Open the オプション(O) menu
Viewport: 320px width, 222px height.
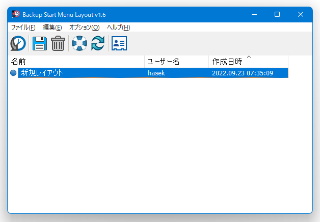[85, 27]
